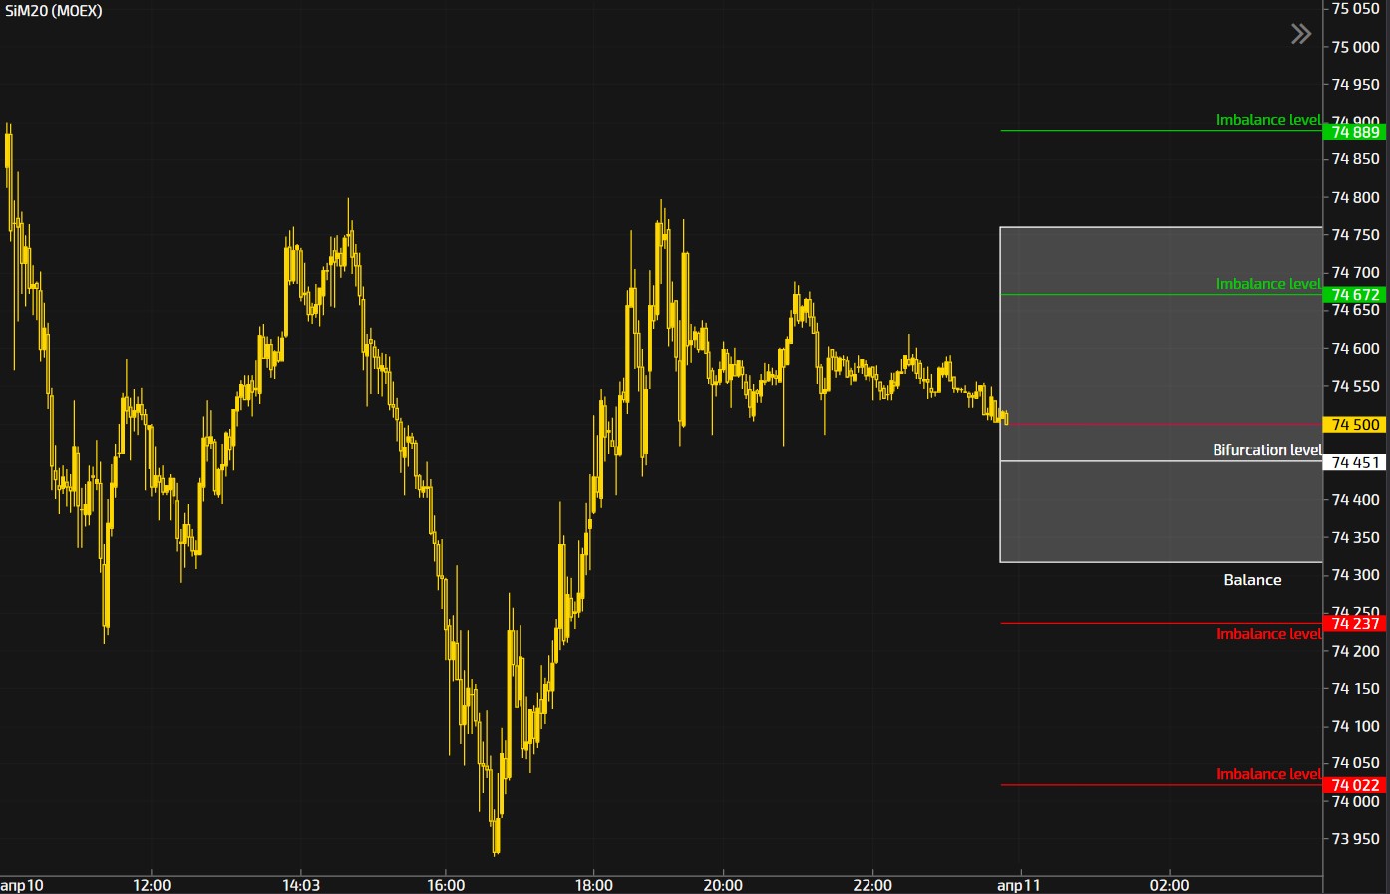Click the апр 11 date on time axis
This screenshot has height=894, width=1390.
click(x=1018, y=885)
